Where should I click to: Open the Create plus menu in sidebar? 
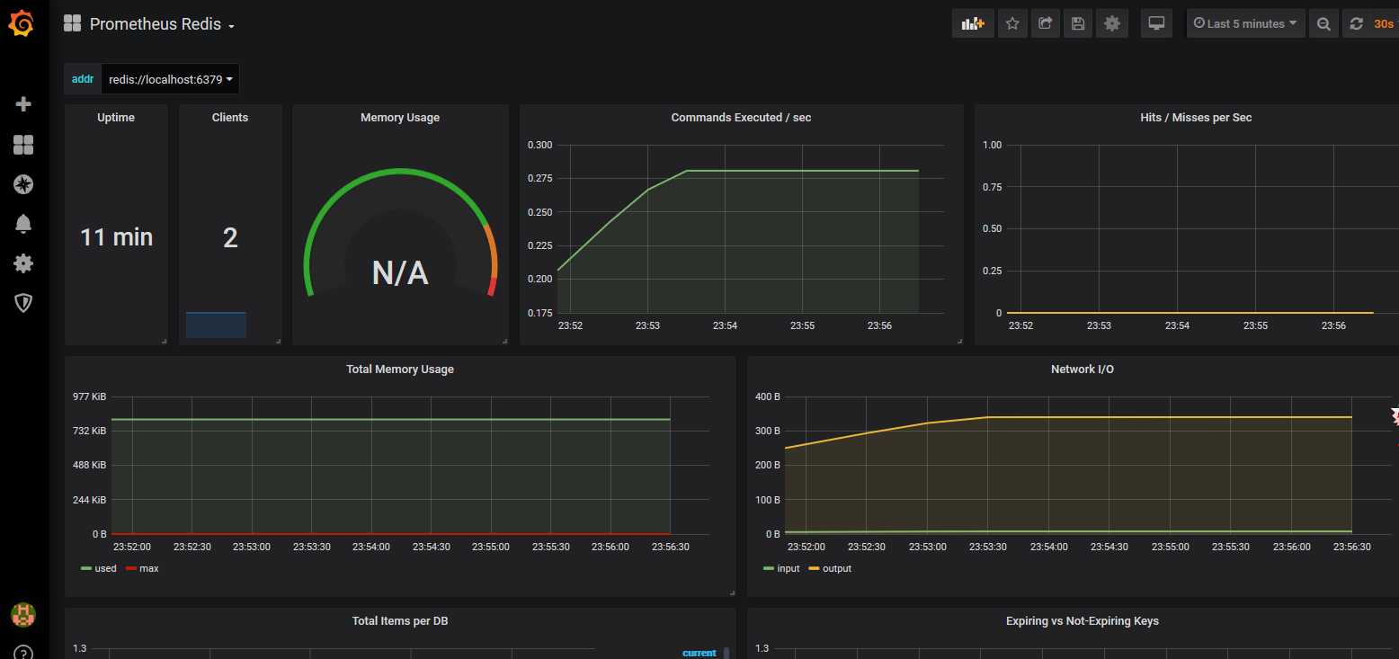point(24,104)
